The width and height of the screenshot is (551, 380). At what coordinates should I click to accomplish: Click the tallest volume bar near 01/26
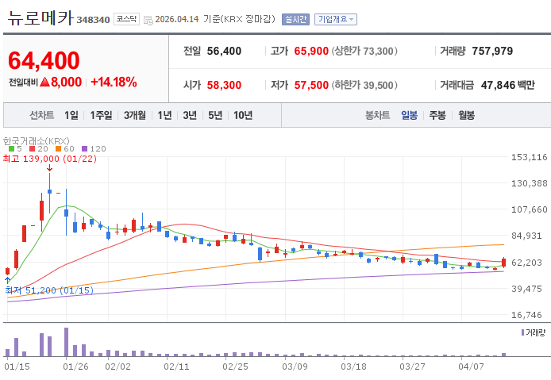click(x=66, y=342)
